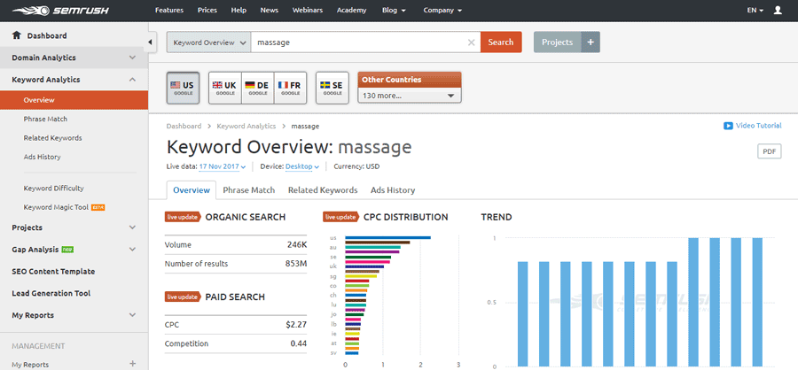This screenshot has height=370, width=798.
Task: Click the CPC value $2.27
Action: (x=296, y=325)
